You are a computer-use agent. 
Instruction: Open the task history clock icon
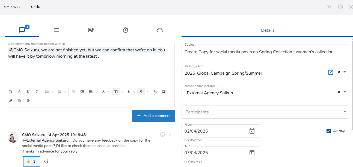(x=340, y=7)
